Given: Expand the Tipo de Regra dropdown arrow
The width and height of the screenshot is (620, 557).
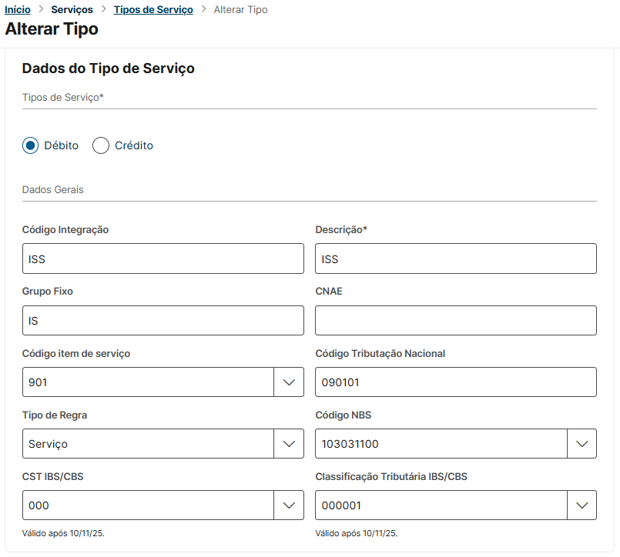Looking at the screenshot, I should pos(289,444).
